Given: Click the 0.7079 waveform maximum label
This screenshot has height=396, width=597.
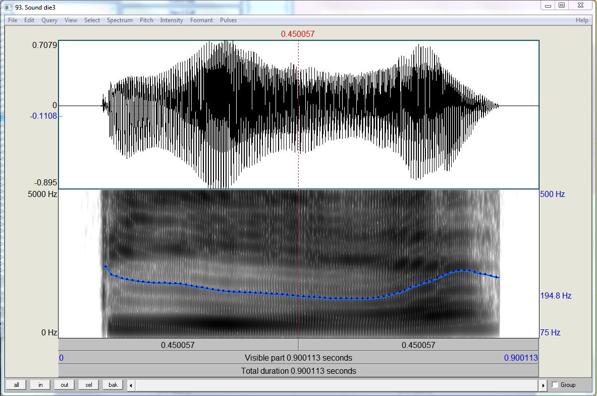Looking at the screenshot, I should [44, 45].
